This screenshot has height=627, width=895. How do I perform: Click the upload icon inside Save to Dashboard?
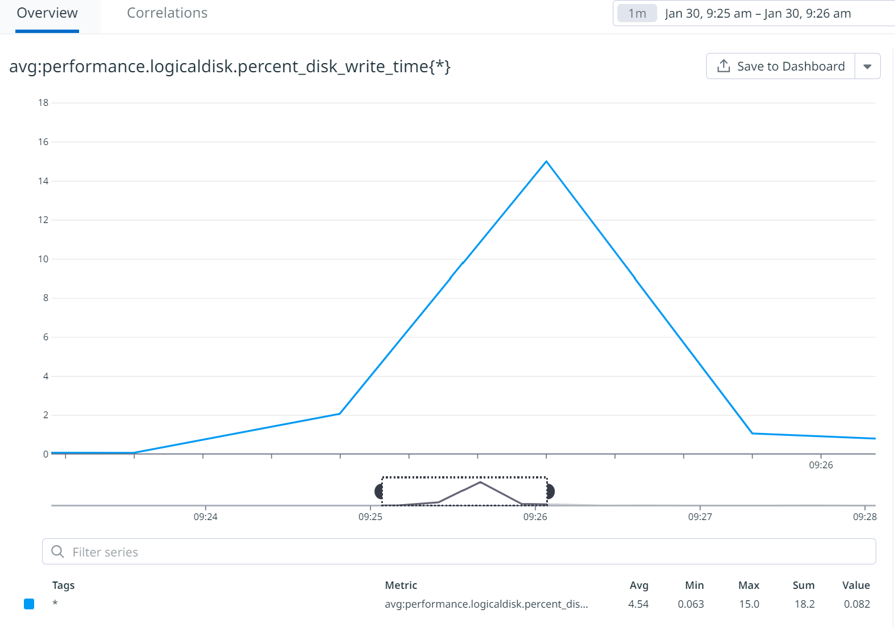tap(723, 66)
